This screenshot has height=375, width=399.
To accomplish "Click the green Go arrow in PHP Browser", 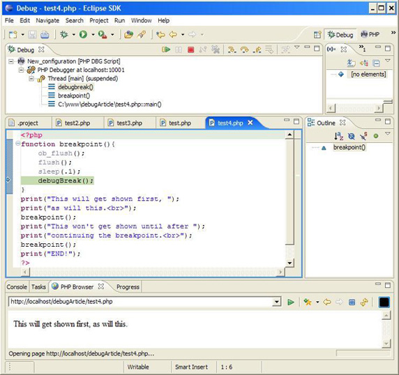I will (x=291, y=302).
